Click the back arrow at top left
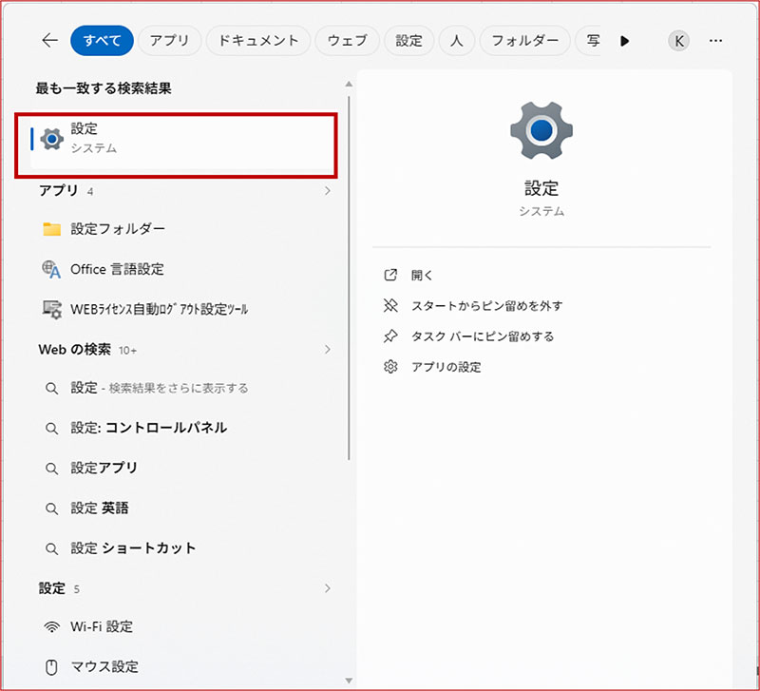 pos(48,40)
